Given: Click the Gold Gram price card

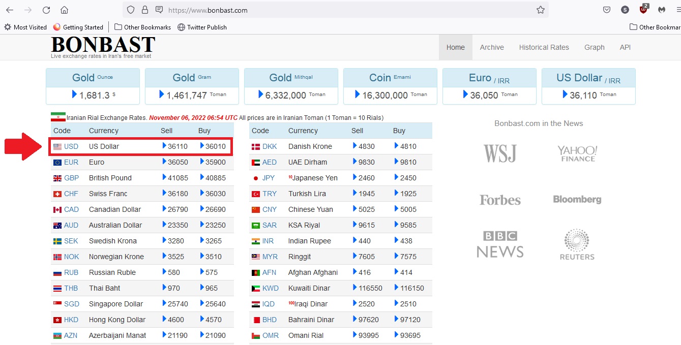Looking at the screenshot, I should click(192, 86).
